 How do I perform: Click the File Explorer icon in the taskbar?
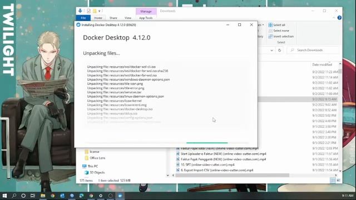(x=43, y=196)
